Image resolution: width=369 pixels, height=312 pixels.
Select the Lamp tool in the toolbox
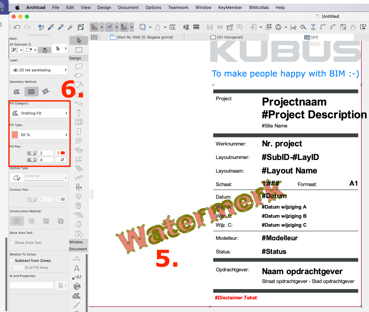click(79, 196)
